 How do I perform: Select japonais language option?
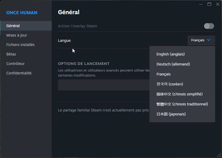[171, 114]
